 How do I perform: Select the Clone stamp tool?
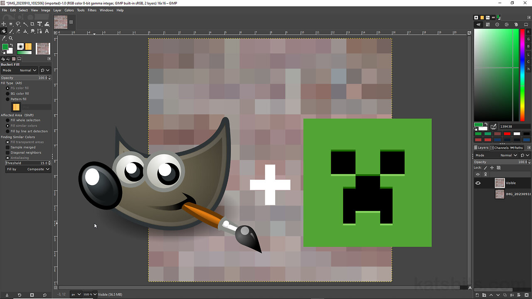point(25,31)
